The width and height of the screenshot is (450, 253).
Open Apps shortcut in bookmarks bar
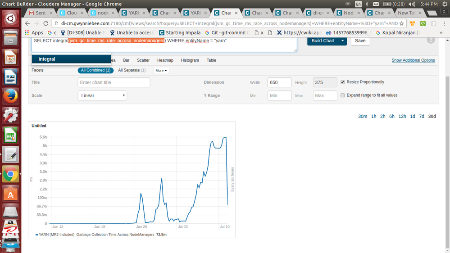(34, 33)
